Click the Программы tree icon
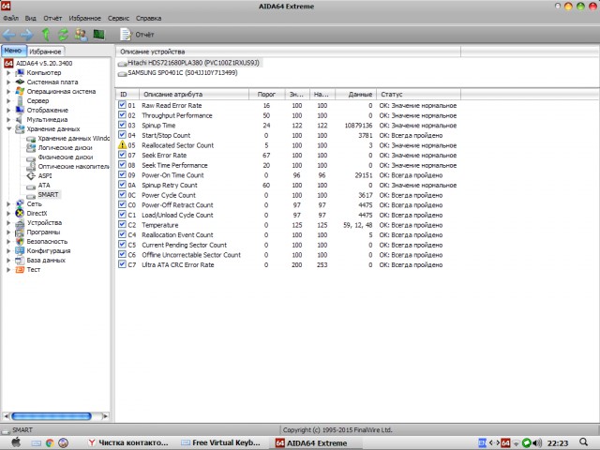Image resolution: width=600 pixels, height=450 pixels. click(x=20, y=232)
